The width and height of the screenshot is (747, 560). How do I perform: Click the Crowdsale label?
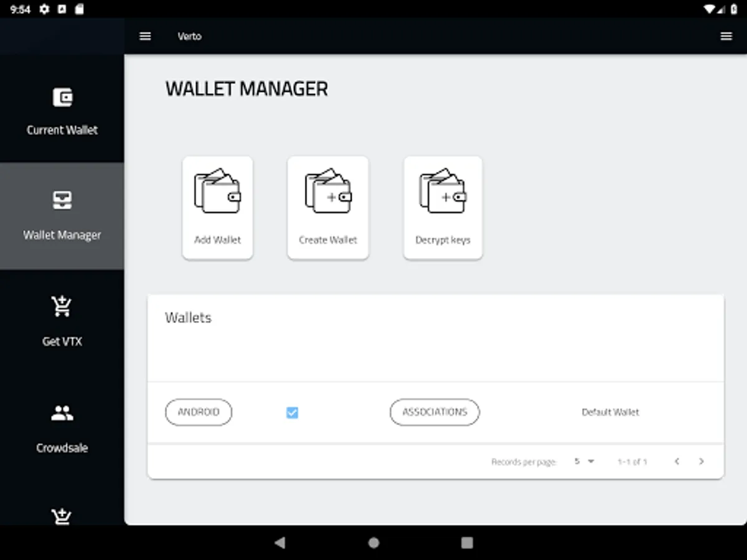tap(62, 448)
